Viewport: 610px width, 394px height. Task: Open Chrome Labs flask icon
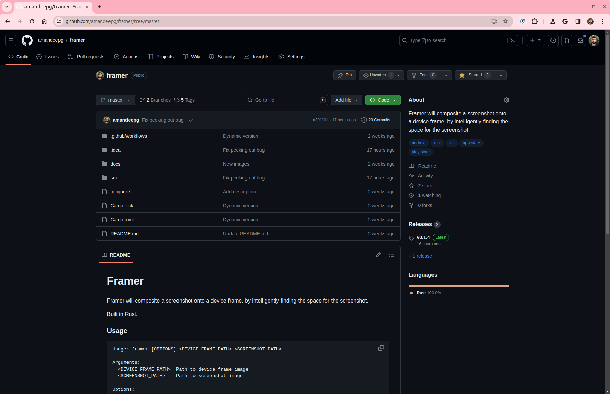pos(553,21)
